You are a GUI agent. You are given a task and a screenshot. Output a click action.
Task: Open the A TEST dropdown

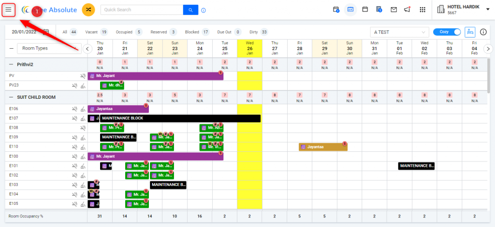tap(399, 32)
